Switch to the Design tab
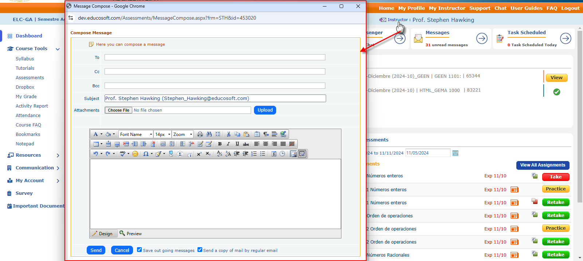The image size is (583, 261). pos(102,234)
